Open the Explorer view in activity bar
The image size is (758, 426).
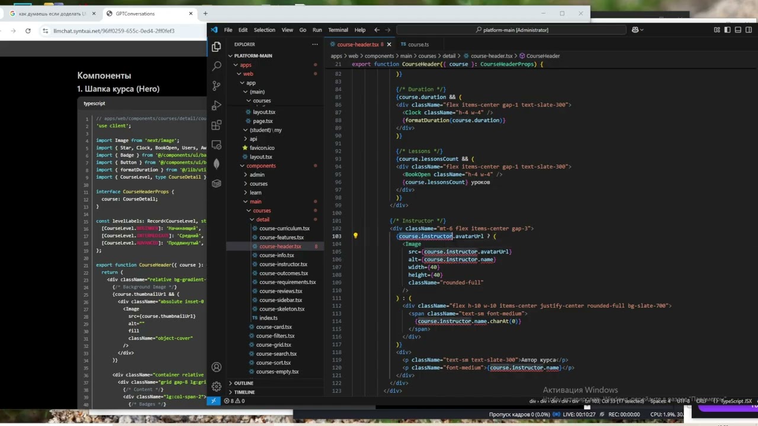click(216, 47)
